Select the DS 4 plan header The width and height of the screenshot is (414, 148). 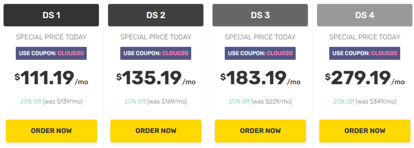[x=365, y=15]
